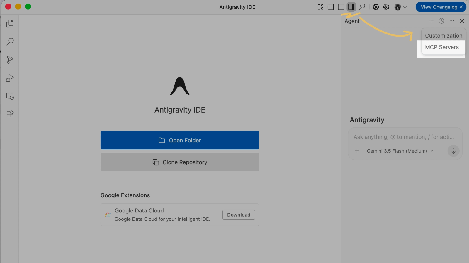Dismiss the View Changelog pill with X
Viewport: 469px width, 263px height.
click(x=461, y=7)
